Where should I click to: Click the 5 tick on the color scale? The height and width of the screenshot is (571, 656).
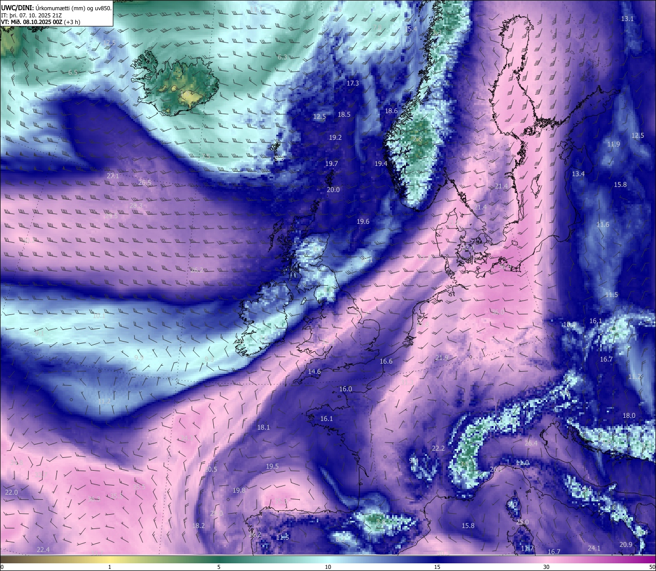[219, 567]
